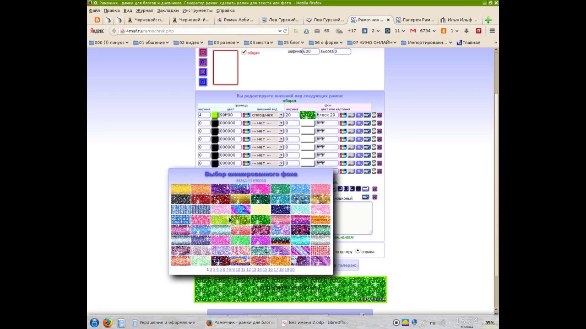Go back with Firefox back arrow
Screen dimensions: 586x329
point(114,31)
